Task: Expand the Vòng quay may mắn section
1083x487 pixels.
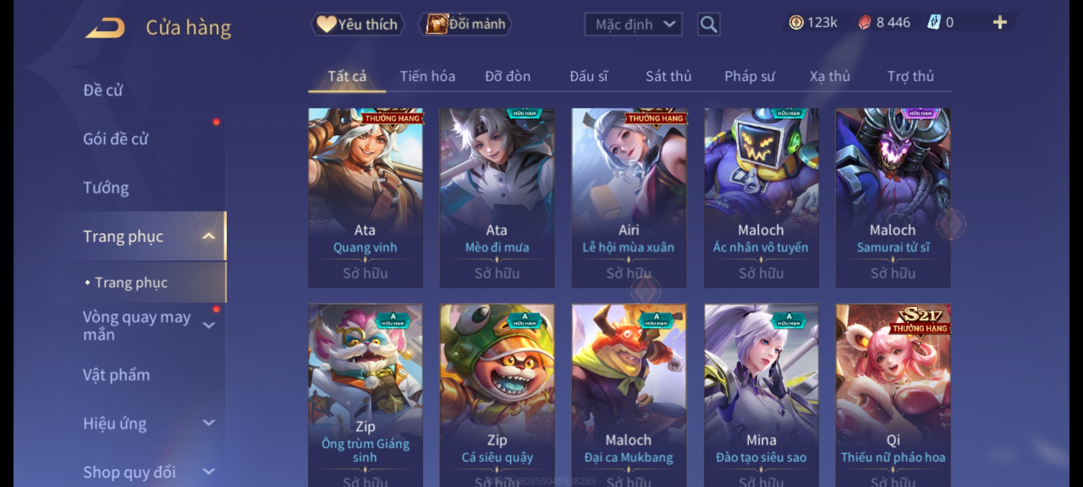Action: (208, 325)
